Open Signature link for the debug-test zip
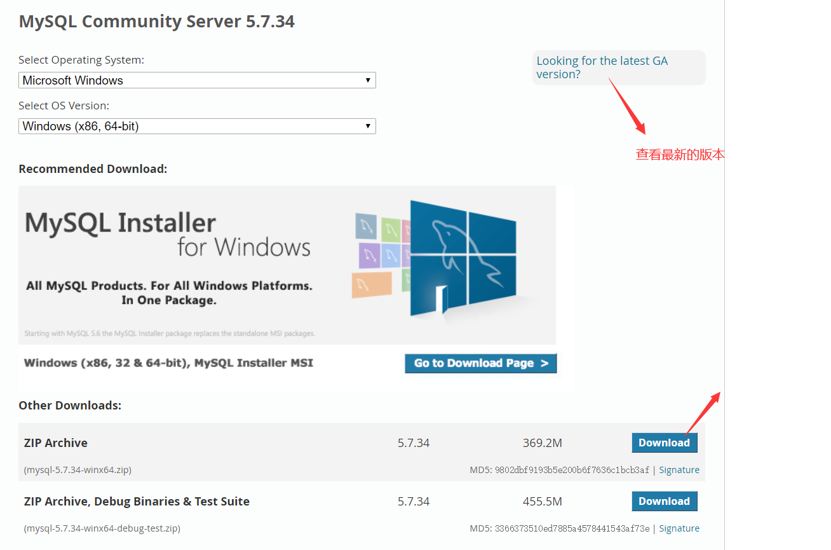Image resolution: width=831 pixels, height=550 pixels. 679,528
